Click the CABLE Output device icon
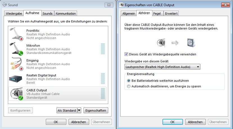233x129 pixels. (x=17, y=94)
